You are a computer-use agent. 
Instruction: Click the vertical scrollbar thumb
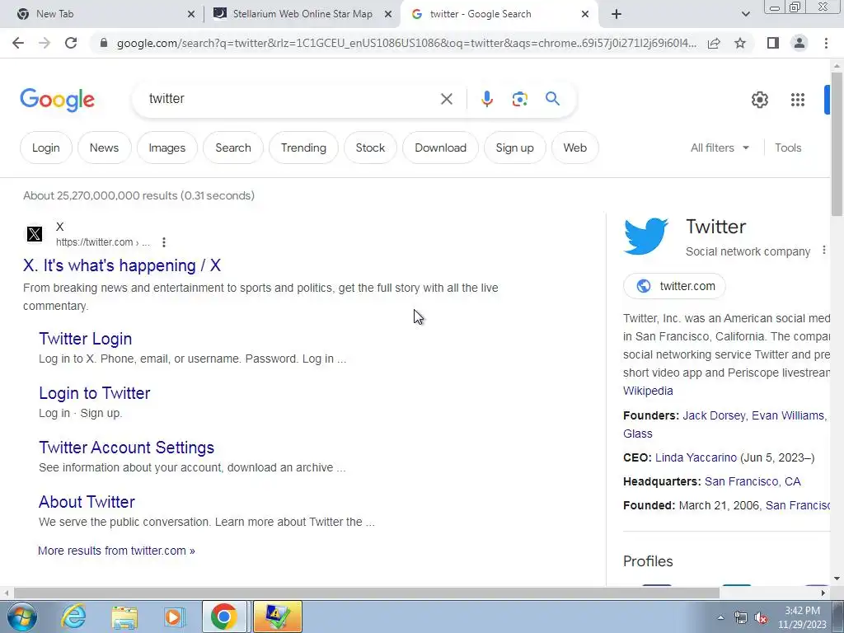coord(837,143)
